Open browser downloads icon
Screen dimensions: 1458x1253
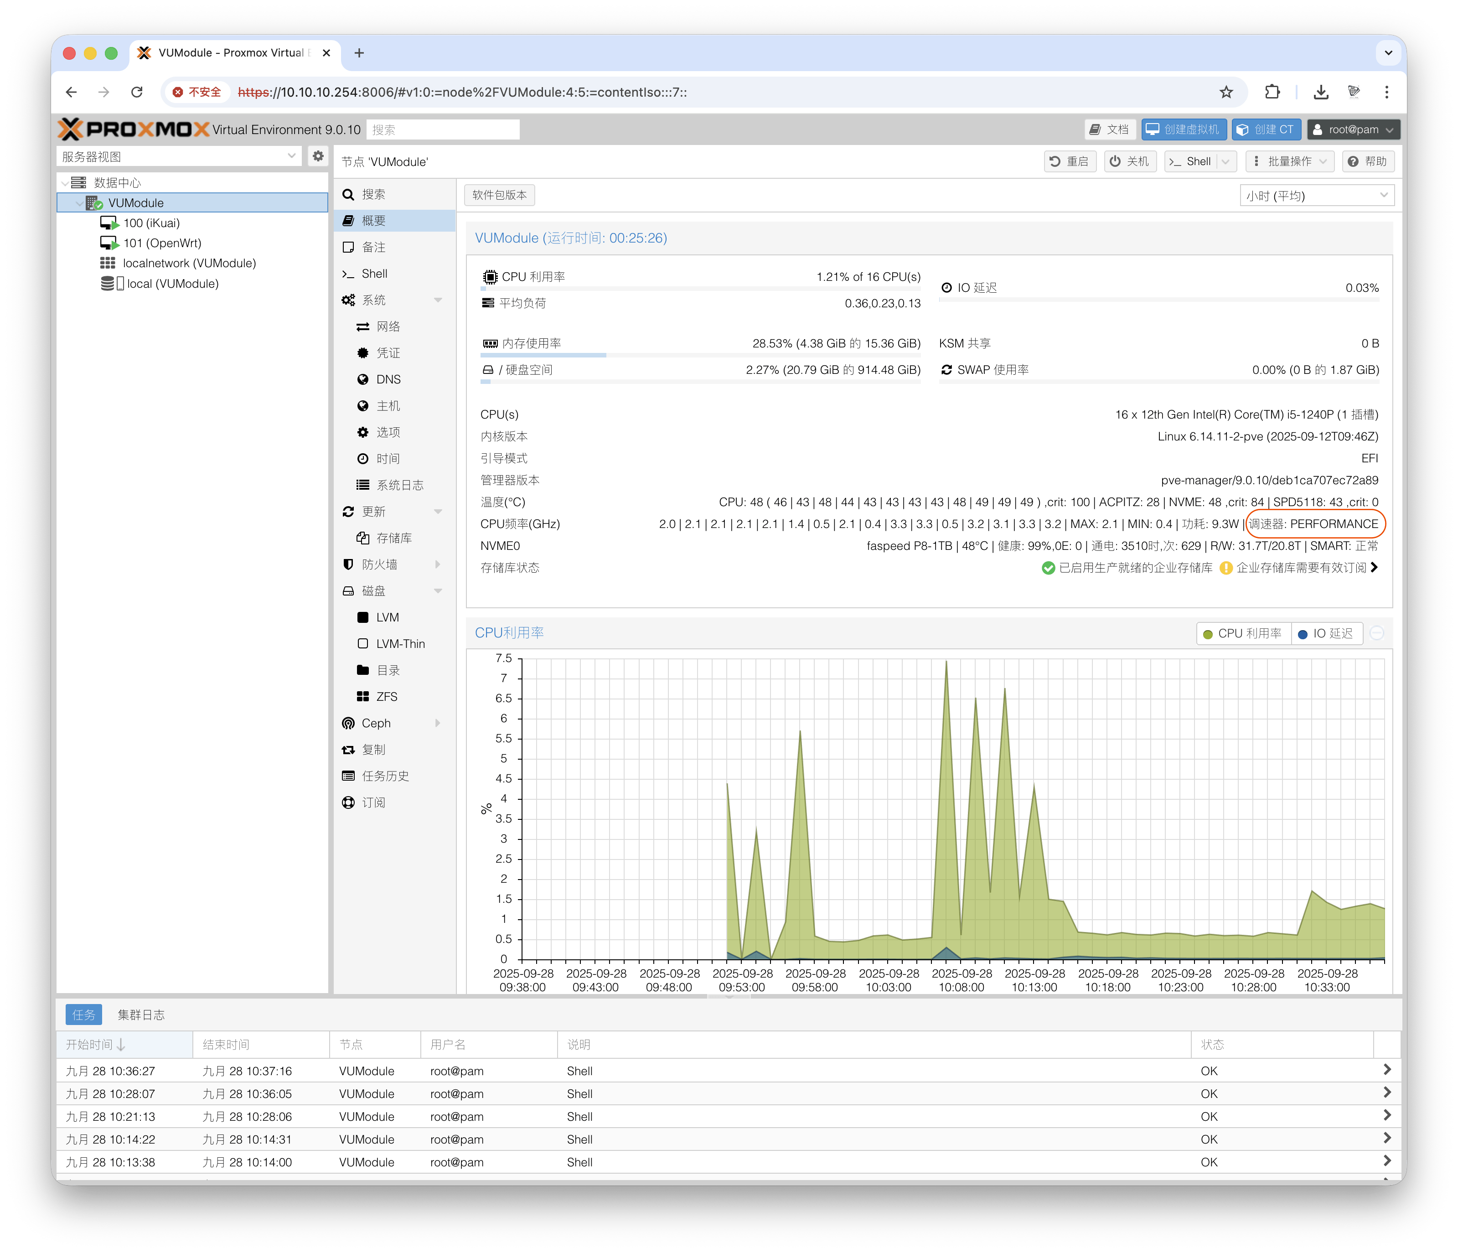pos(1321,92)
